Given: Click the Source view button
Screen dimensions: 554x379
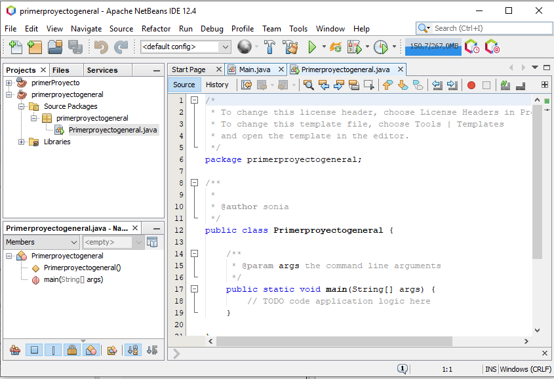Looking at the screenshot, I should [184, 85].
